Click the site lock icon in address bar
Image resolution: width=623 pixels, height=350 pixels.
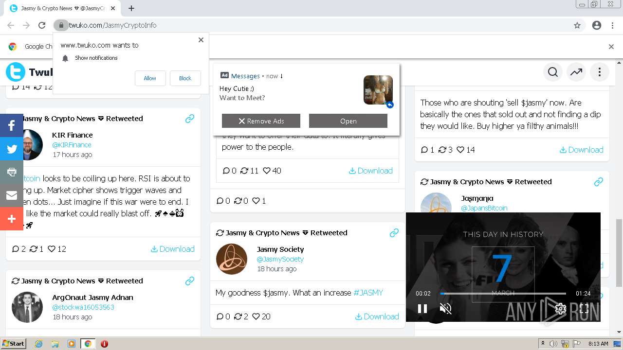[x=61, y=25]
